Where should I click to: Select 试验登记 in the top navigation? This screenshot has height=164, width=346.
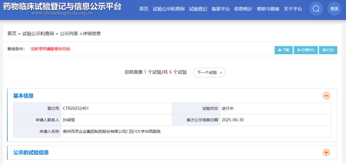point(198,9)
